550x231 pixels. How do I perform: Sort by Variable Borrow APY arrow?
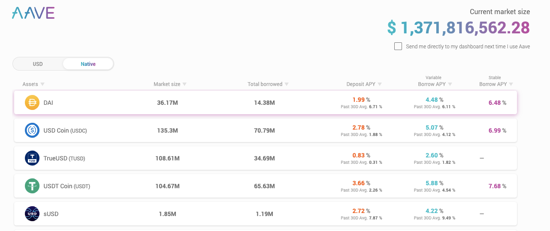pyautogui.click(x=450, y=84)
